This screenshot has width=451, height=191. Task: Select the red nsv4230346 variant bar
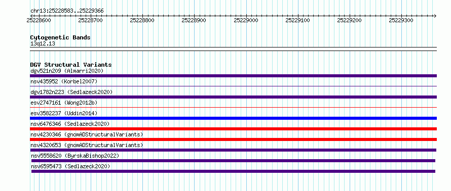233,139
